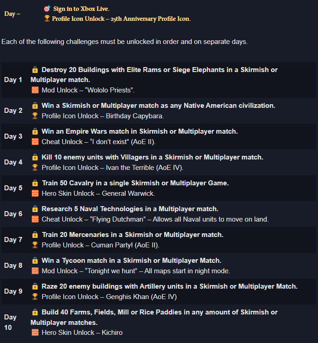
Task: Click the target icon beside Sign in to Xbox Live
Action: coord(47,9)
